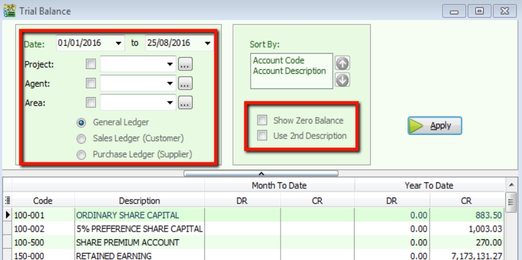Choose the Purchase Ledger (Supplier) radio option
This screenshot has width=522, height=260.
(82, 154)
